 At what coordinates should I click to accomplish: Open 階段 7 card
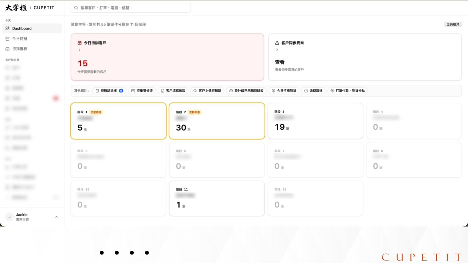(x=315, y=160)
